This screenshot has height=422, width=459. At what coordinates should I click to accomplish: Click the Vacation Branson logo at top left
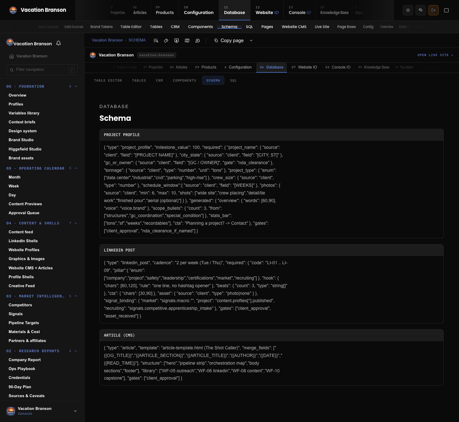(x=13, y=10)
